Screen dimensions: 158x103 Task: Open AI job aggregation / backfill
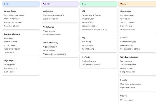pos(53,15)
